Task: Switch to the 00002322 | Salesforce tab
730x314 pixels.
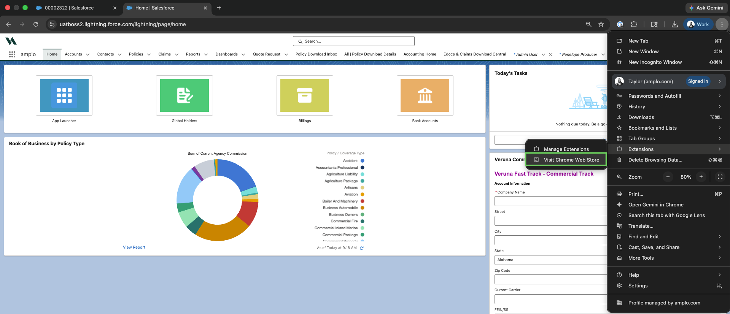Action: tap(69, 8)
